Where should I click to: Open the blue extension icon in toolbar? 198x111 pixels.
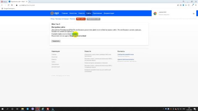(x=183, y=5)
